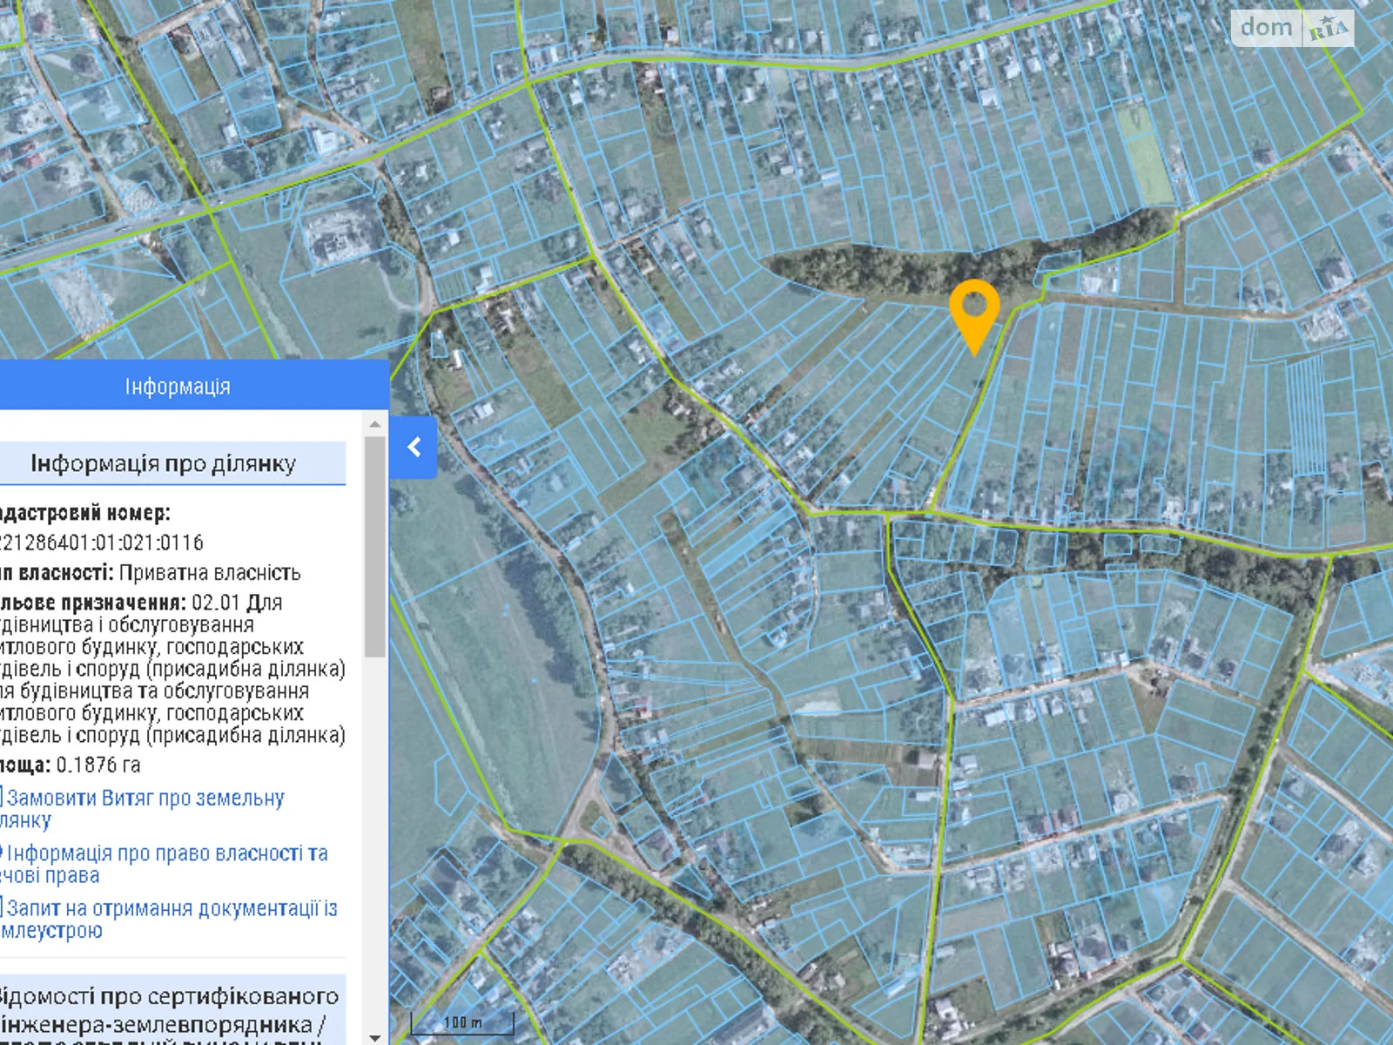Click area value '0.1876 га'

(98, 765)
